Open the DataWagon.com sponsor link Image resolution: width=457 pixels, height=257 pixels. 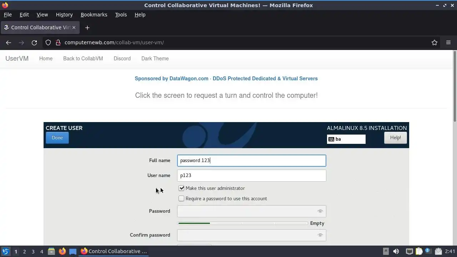coord(226,79)
